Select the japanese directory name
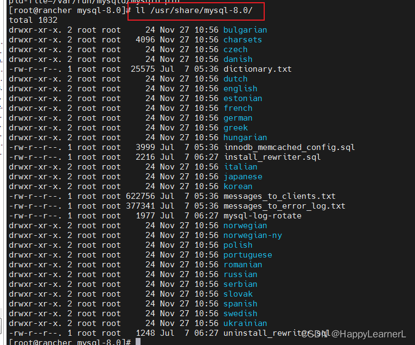415x345 pixels. pyautogui.click(x=242, y=177)
